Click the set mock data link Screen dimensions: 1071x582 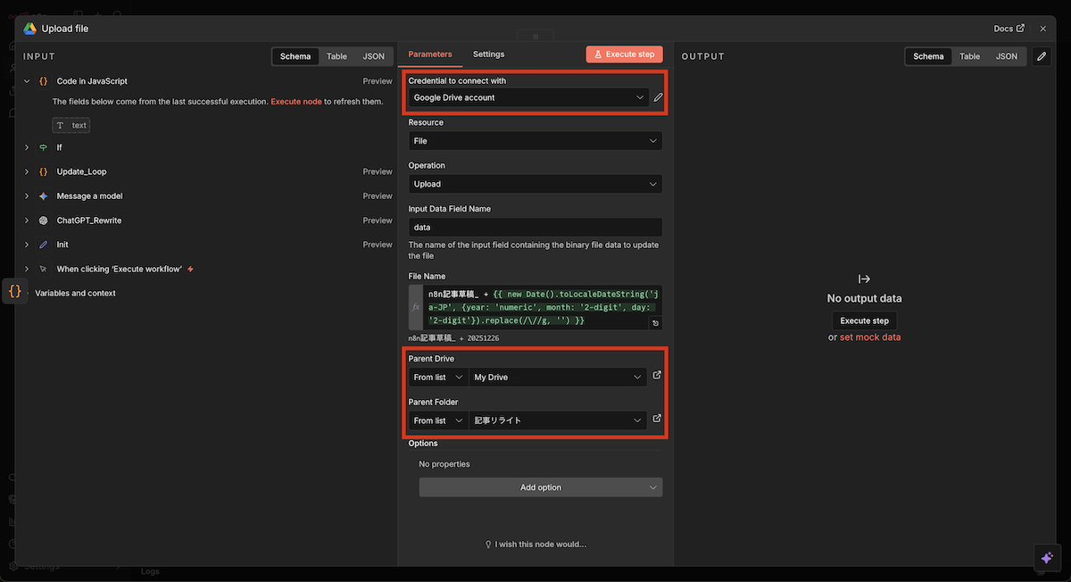[869, 337]
